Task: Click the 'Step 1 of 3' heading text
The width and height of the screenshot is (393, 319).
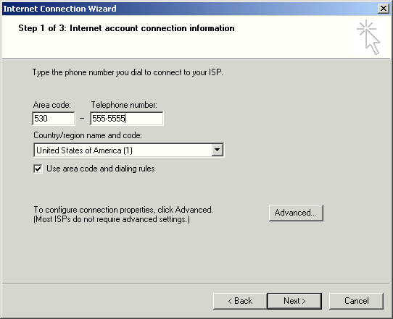Action: [127, 28]
